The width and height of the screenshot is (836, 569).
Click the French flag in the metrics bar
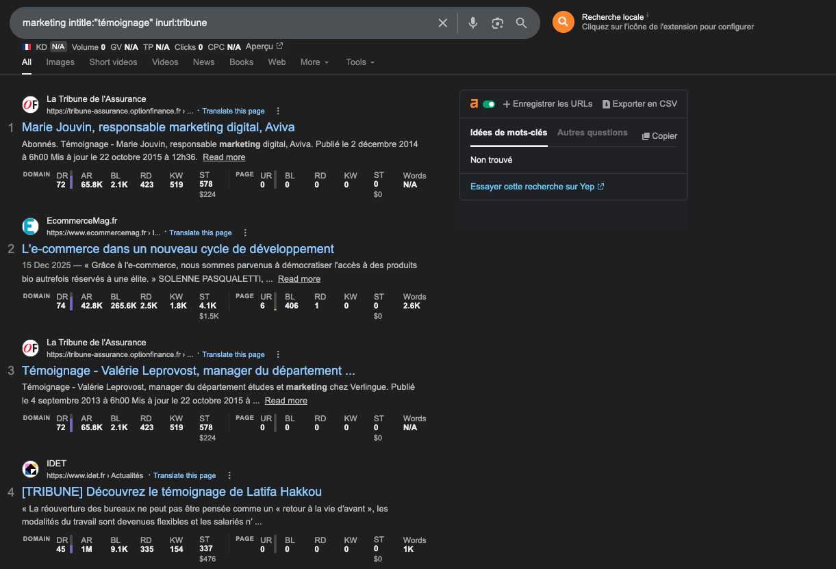click(x=28, y=47)
